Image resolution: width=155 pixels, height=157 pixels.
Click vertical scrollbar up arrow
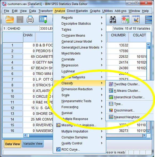click(148, 45)
